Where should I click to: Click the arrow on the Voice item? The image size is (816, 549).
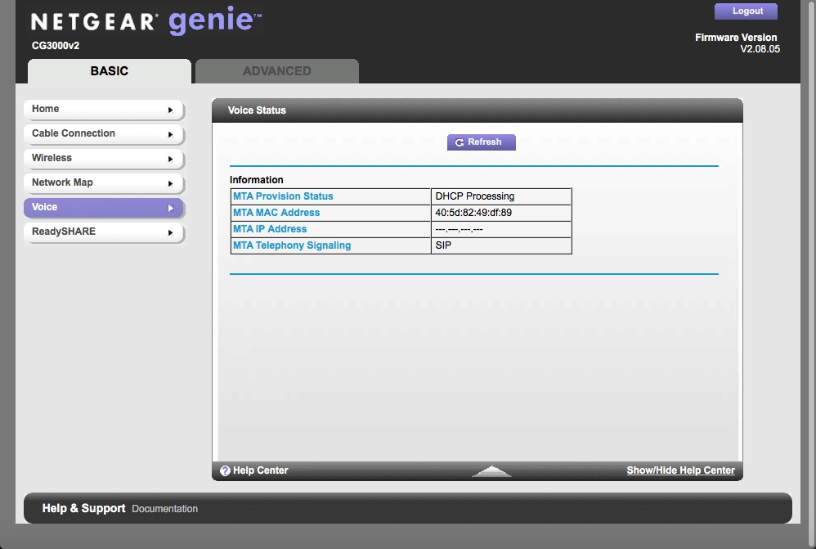click(170, 208)
